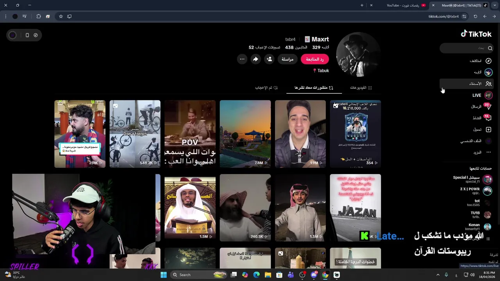500x281 pixels.
Task: Click the site settings icon in address bar
Action: (x=464, y=16)
